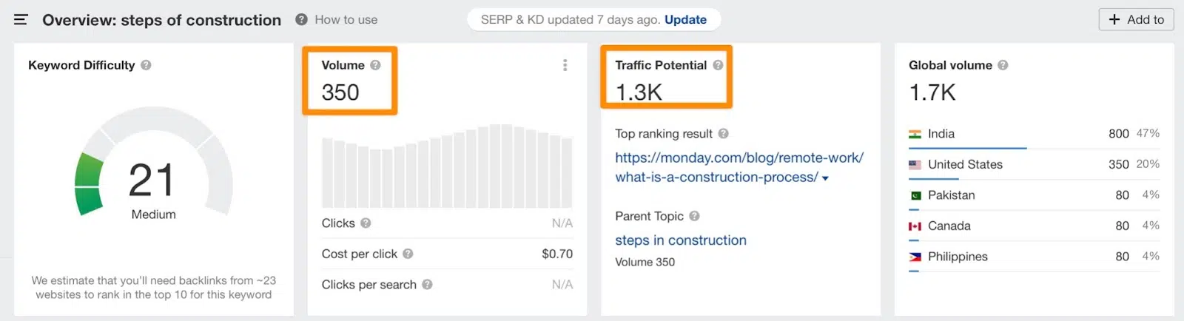This screenshot has width=1184, height=321.
Task: Click the Traffic Potential help icon
Action: 718,65
